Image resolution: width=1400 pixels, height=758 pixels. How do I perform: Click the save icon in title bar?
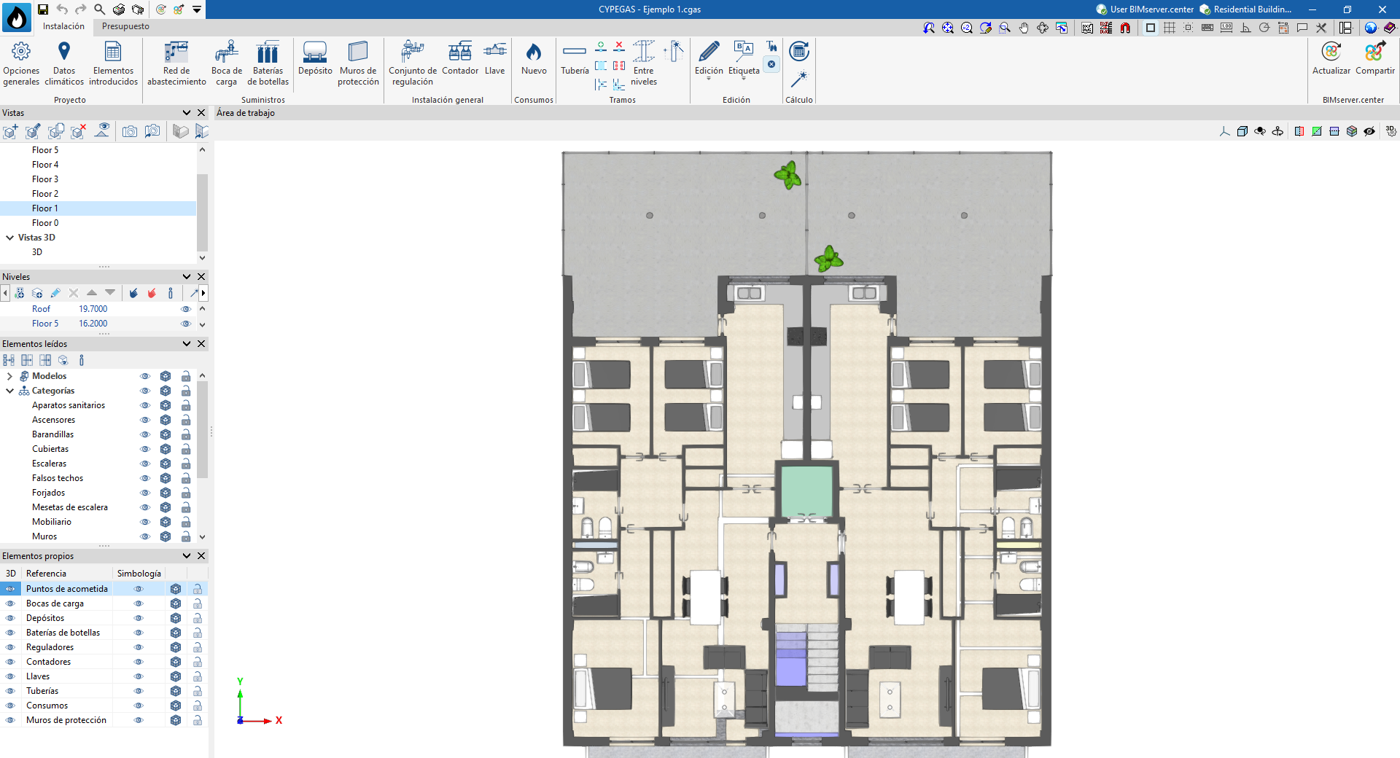43,9
